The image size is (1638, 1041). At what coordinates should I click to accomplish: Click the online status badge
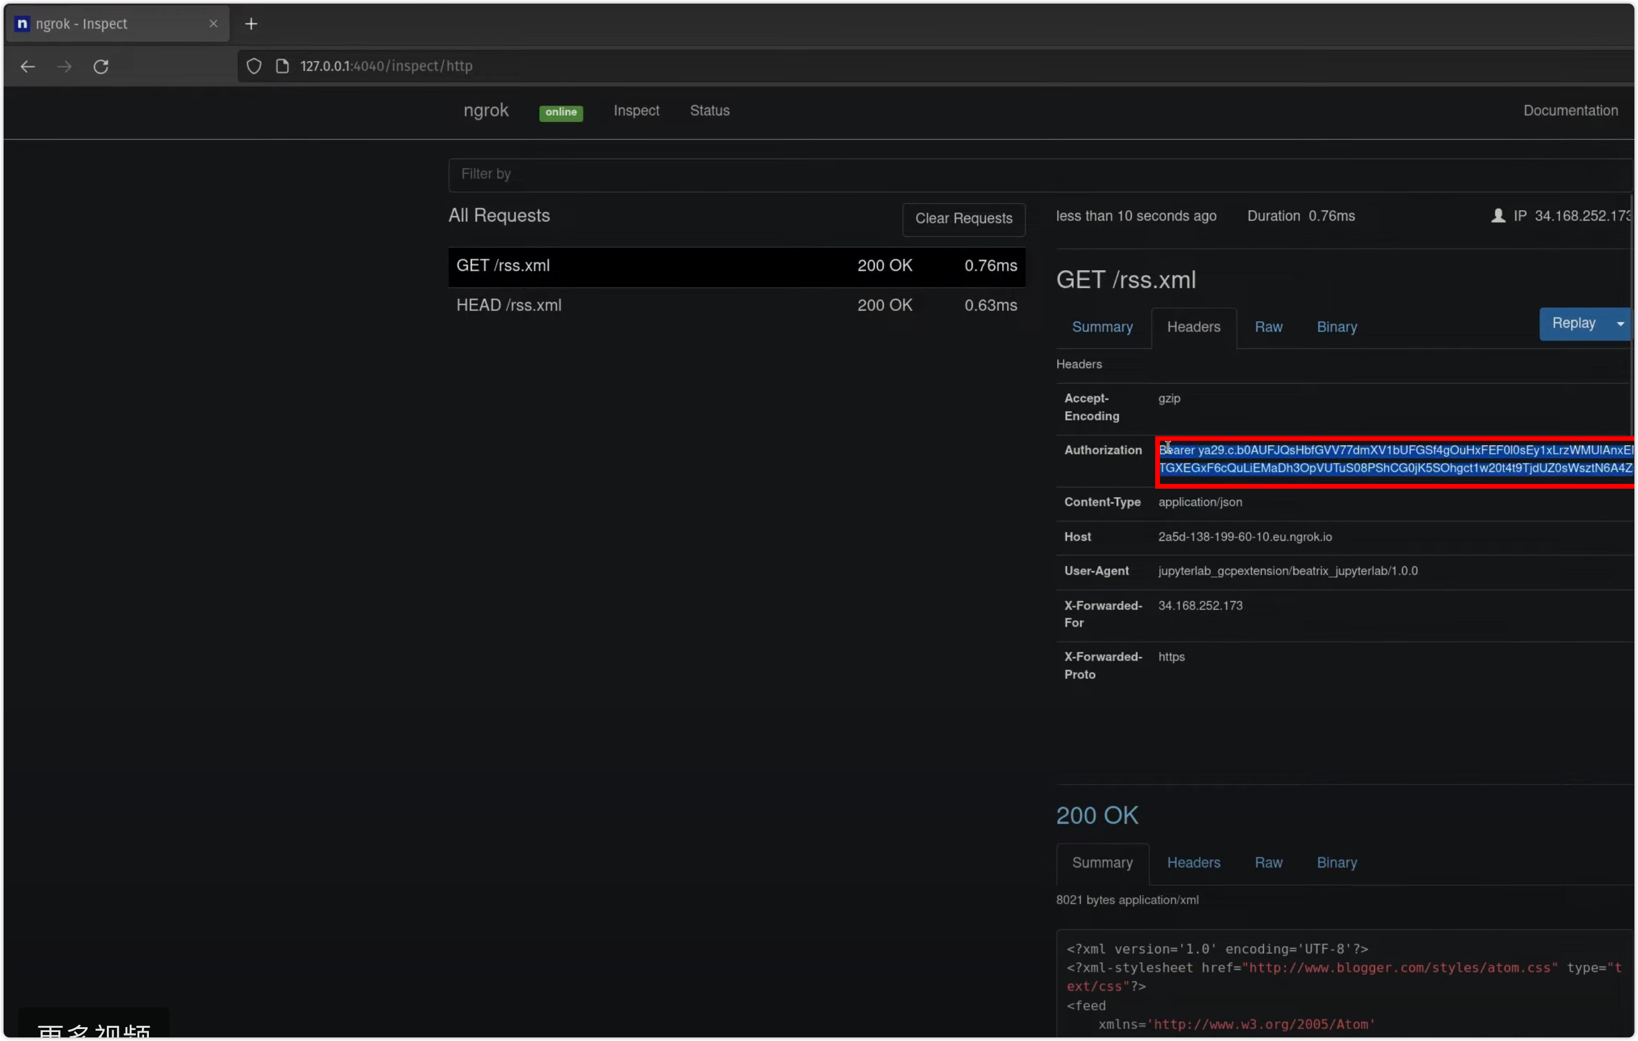click(x=561, y=112)
